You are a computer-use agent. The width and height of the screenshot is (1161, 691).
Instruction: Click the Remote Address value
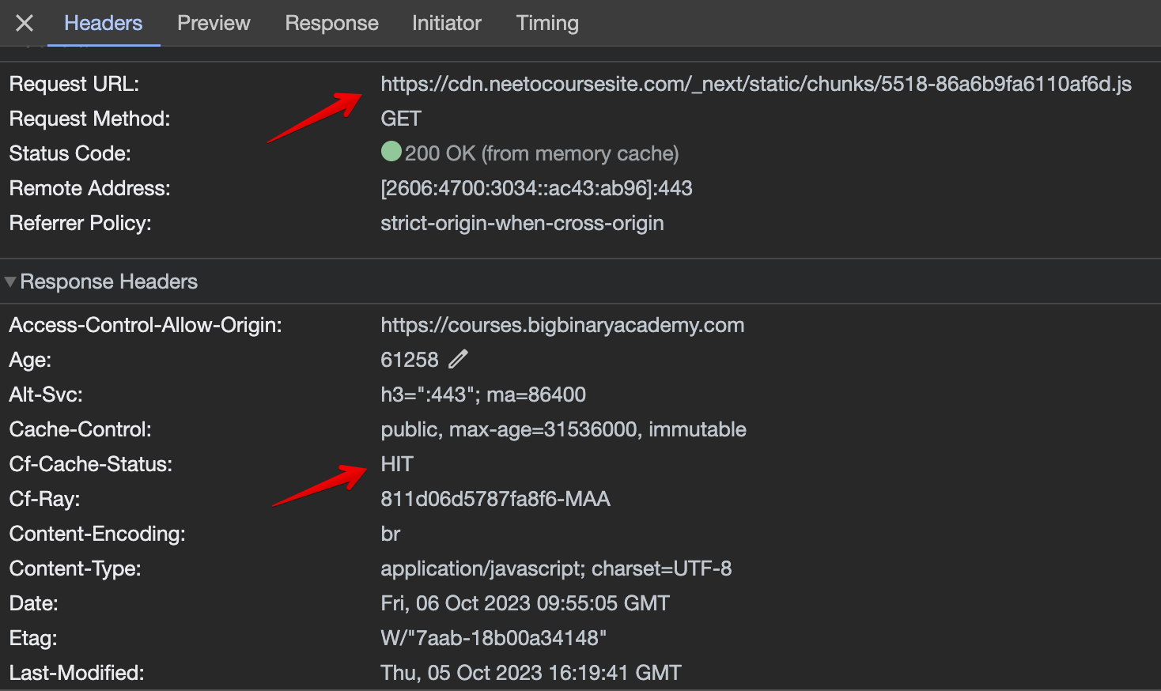click(x=536, y=188)
